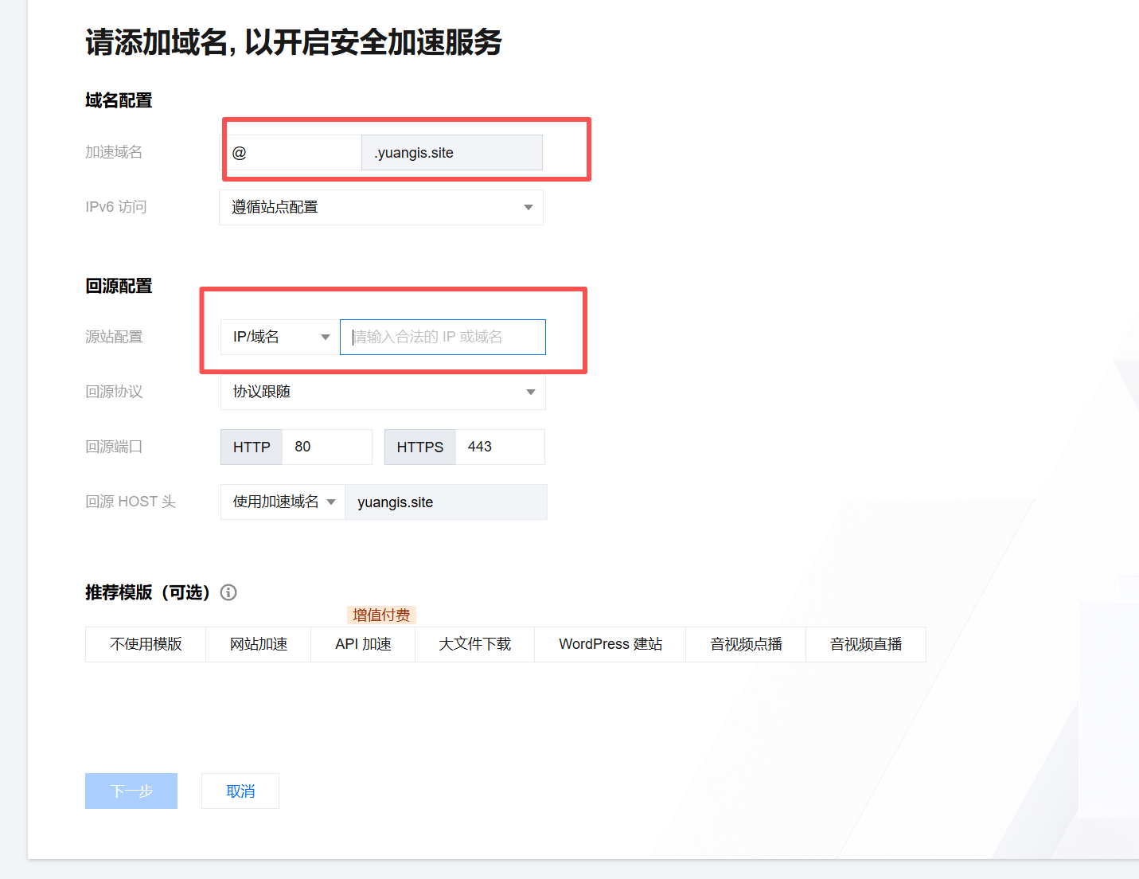Choose the API 加速 template
This screenshot has width=1139, height=879.
tap(363, 644)
